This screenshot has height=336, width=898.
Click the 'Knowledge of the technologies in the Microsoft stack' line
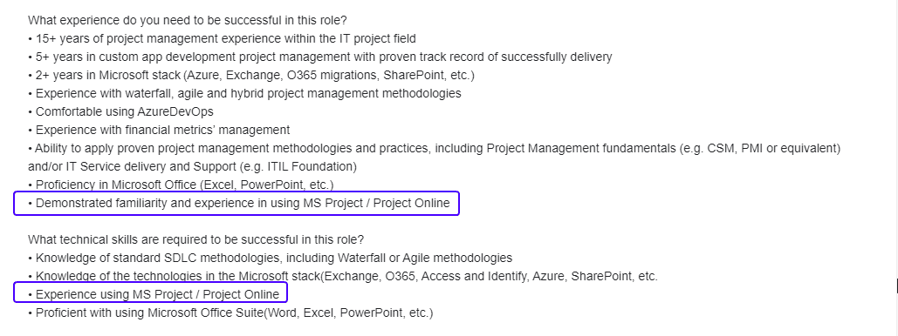click(342, 277)
